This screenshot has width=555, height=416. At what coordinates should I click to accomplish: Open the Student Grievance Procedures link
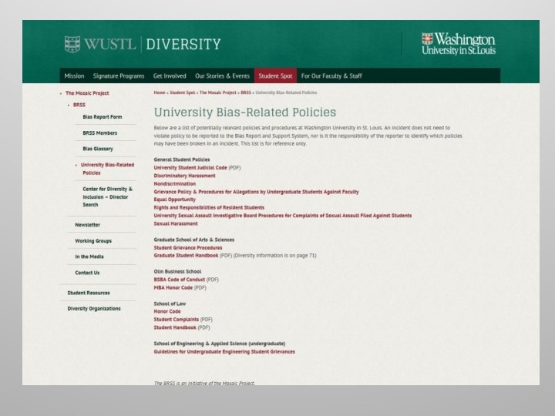(x=188, y=247)
